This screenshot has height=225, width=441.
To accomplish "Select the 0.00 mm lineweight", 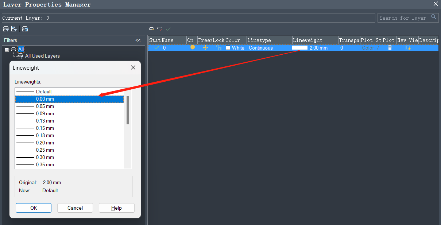I will click(69, 99).
